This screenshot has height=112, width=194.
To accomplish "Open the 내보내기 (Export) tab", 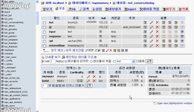I will pyautogui.click(x=113, y=9).
